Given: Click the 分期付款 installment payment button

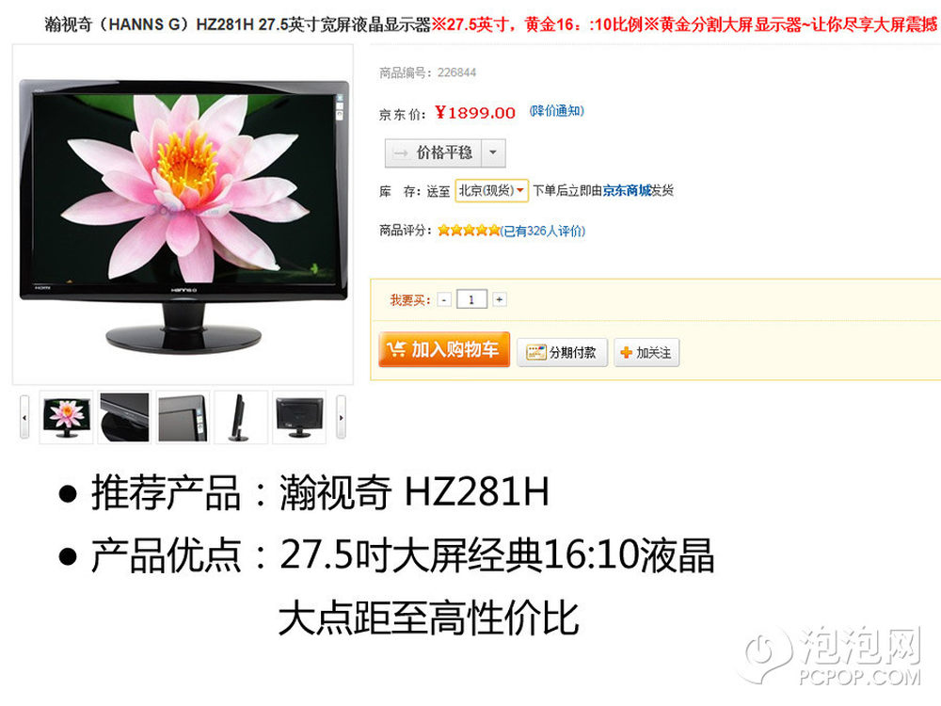Looking at the screenshot, I should (563, 352).
